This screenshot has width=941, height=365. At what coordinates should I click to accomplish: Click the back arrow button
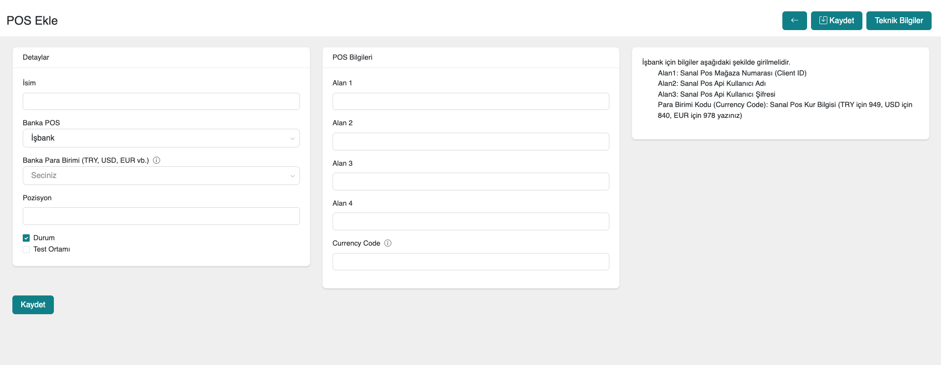(x=794, y=21)
